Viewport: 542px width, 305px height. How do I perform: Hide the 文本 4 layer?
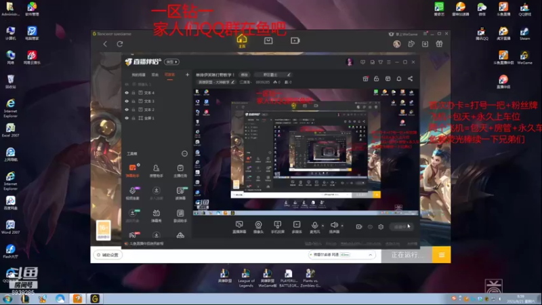pos(127,93)
